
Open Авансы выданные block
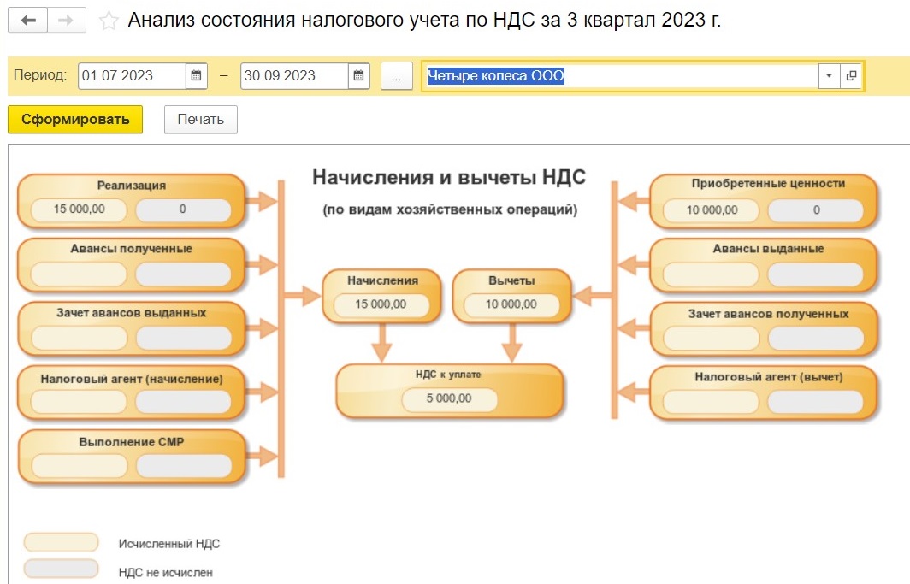point(764,266)
